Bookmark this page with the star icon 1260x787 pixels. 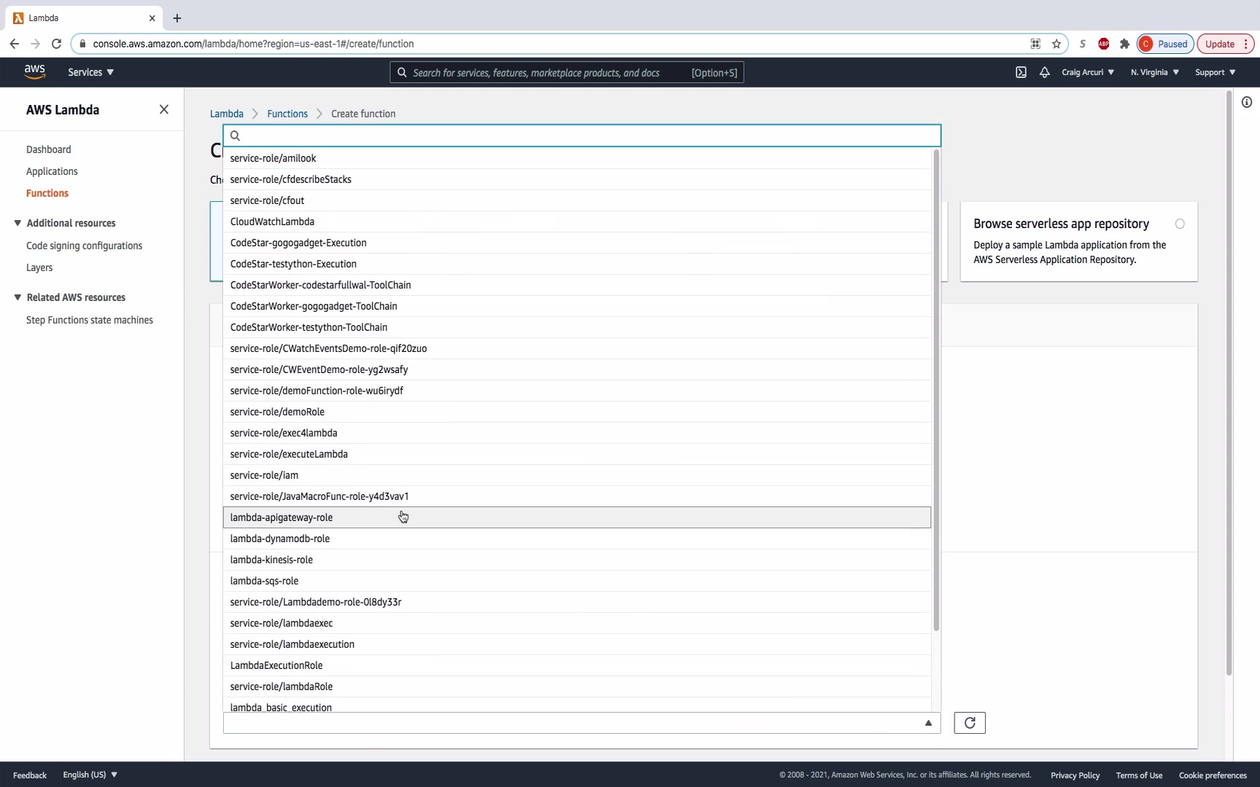point(1057,44)
